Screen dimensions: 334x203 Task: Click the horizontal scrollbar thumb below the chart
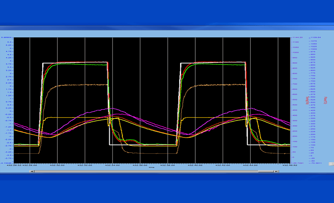[146, 171]
